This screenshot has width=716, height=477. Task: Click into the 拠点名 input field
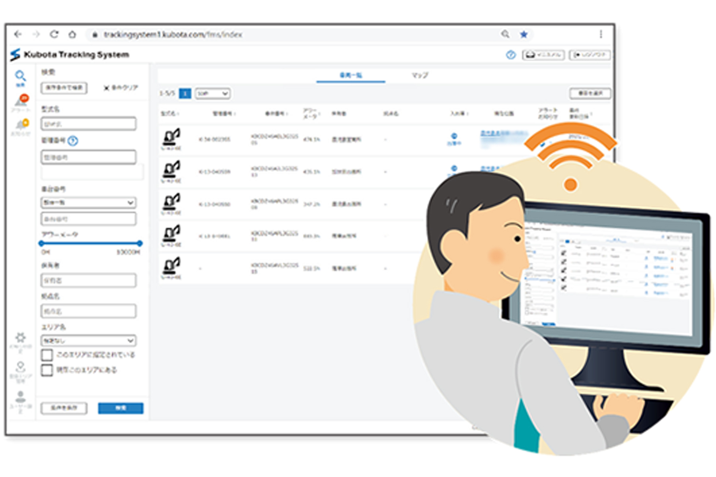[x=88, y=311]
